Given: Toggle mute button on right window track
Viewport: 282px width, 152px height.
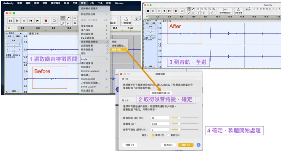Looking at the screenshot, I should pyautogui.click(x=147, y=23).
